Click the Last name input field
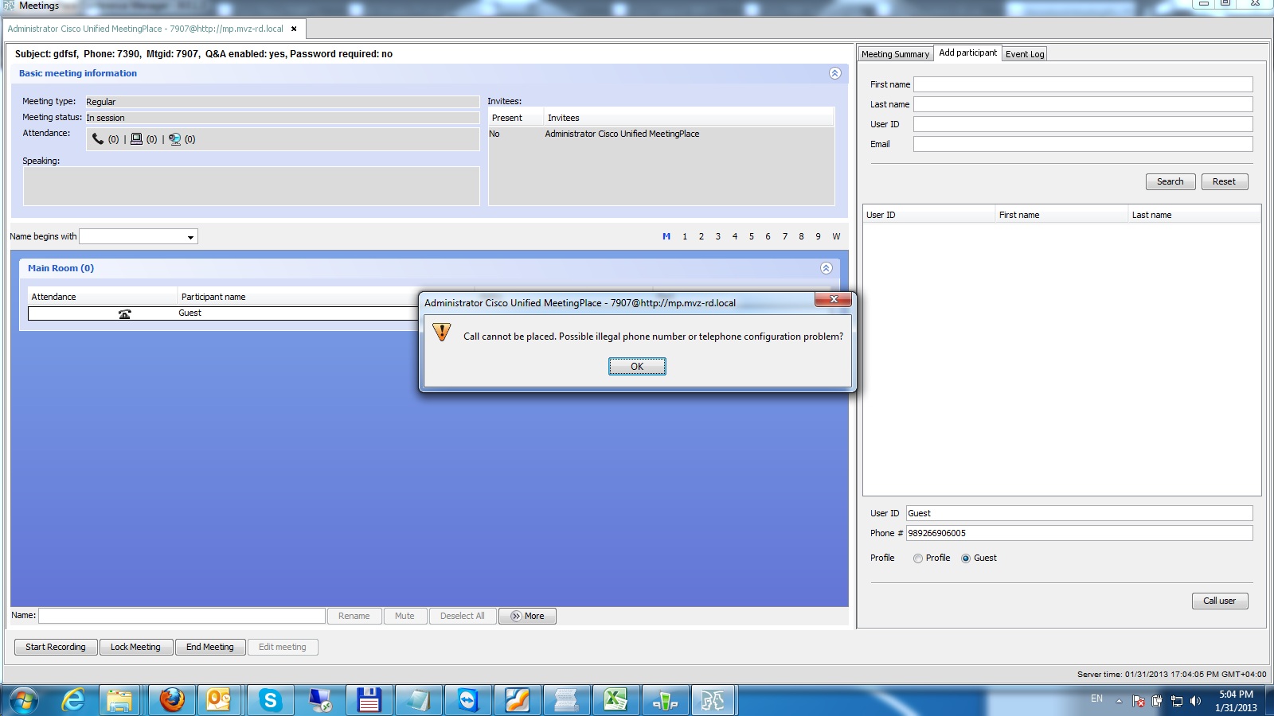Screen dimensions: 1274x716 (x=1083, y=104)
